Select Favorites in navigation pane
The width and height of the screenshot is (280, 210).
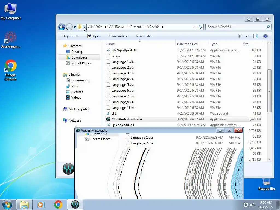click(x=75, y=46)
